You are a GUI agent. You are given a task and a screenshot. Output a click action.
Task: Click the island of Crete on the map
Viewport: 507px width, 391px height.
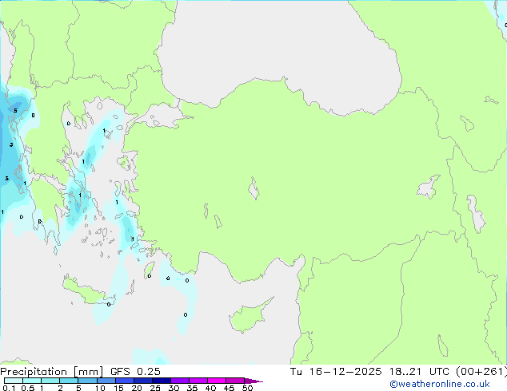point(87,290)
